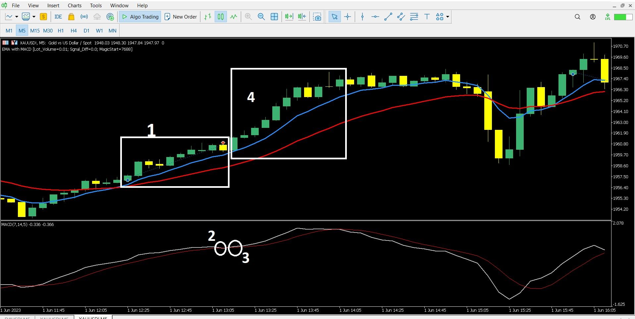Select the M5 timeframe
The height and width of the screenshot is (319, 635).
coord(22,30)
